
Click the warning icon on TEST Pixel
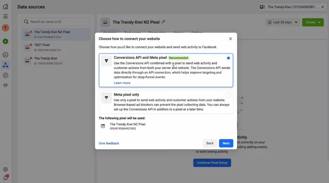coord(31,44)
